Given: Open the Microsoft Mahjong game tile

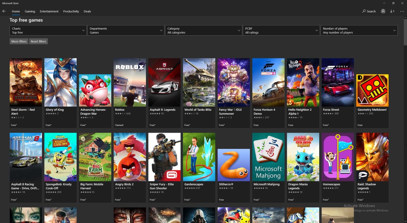Looking at the screenshot, I should 268,168.
